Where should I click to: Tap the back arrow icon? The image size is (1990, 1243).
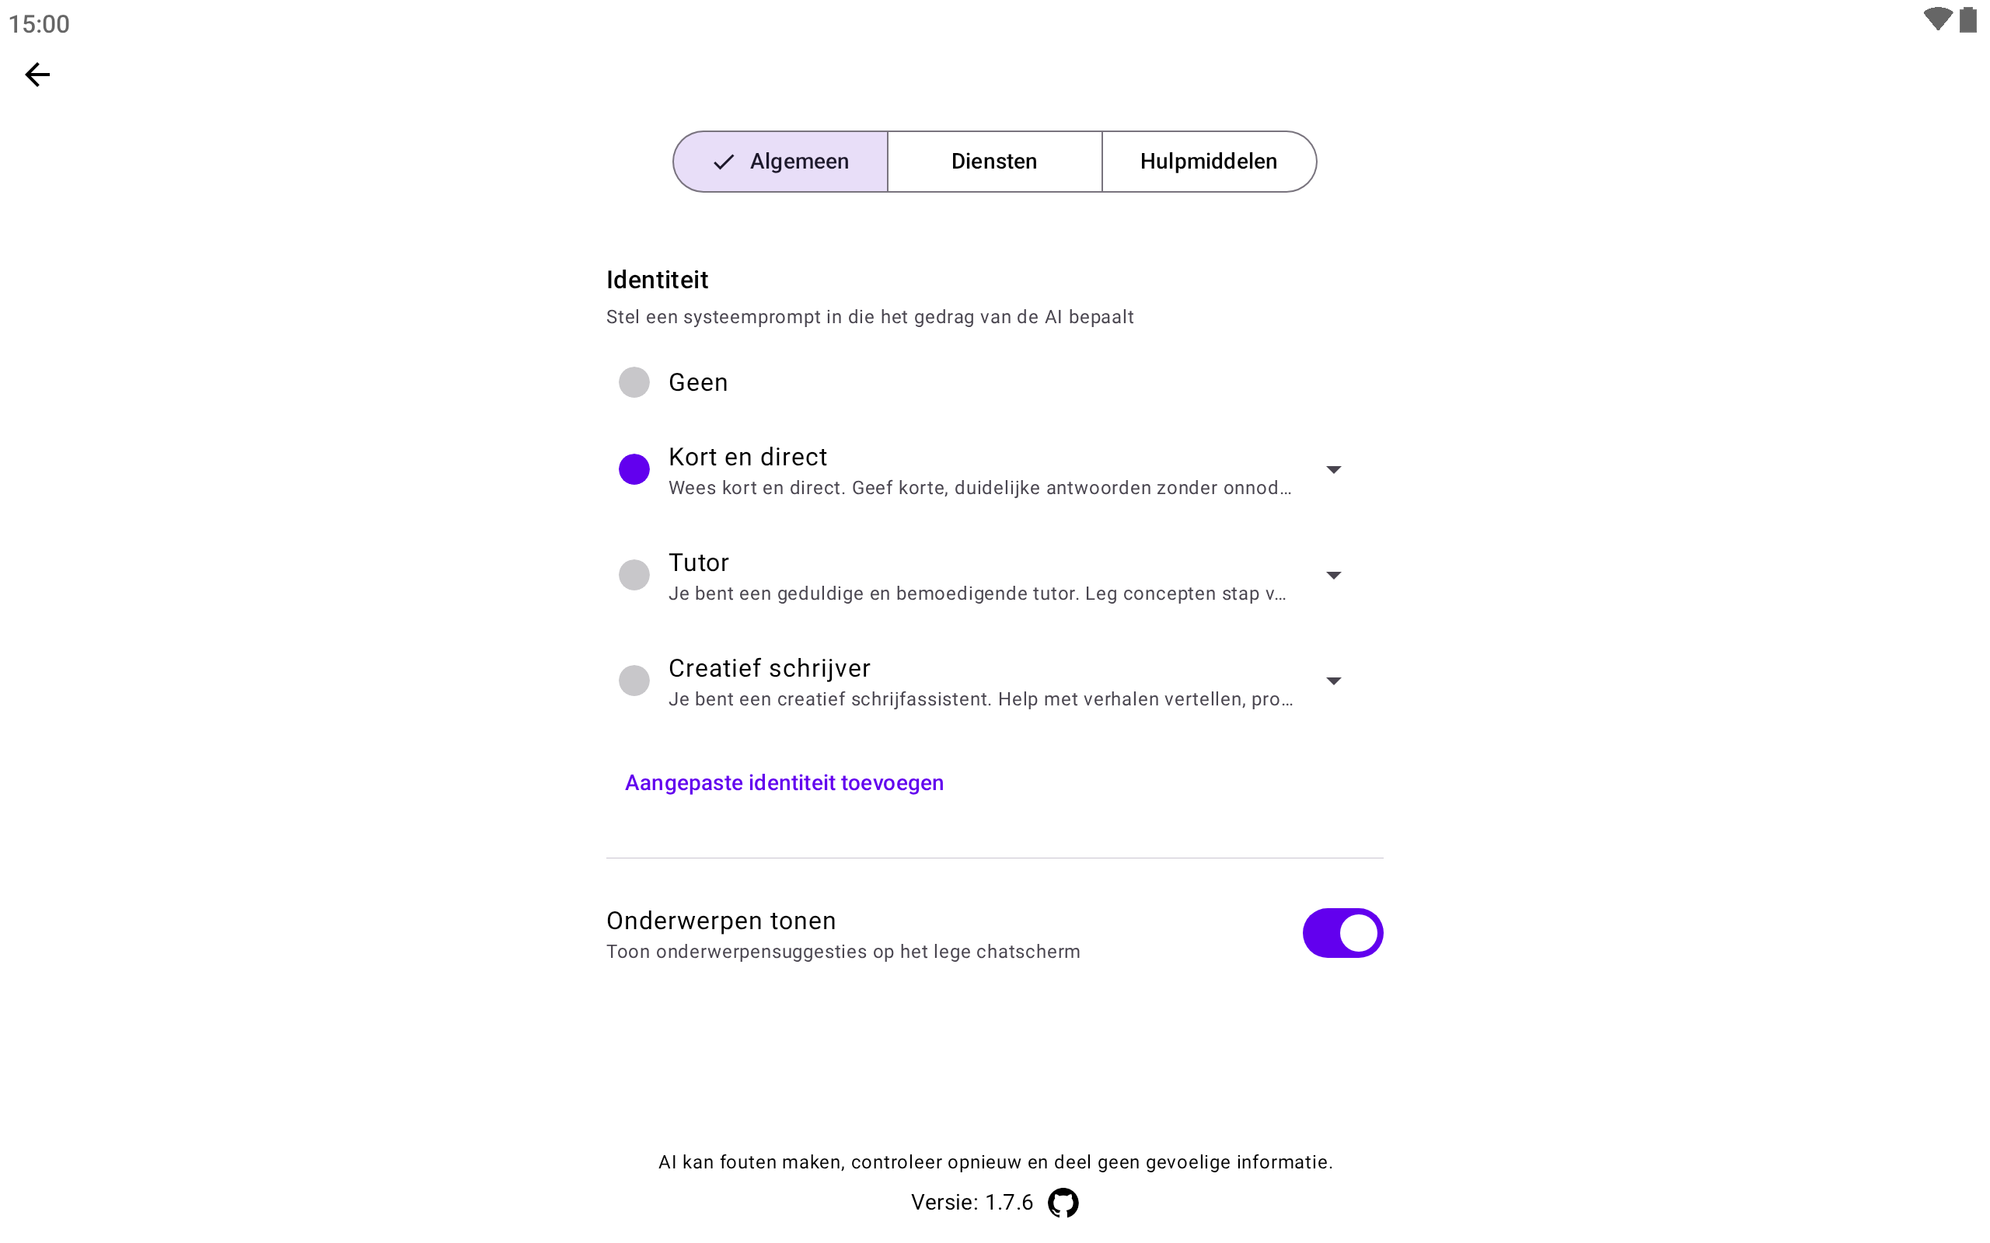37,75
